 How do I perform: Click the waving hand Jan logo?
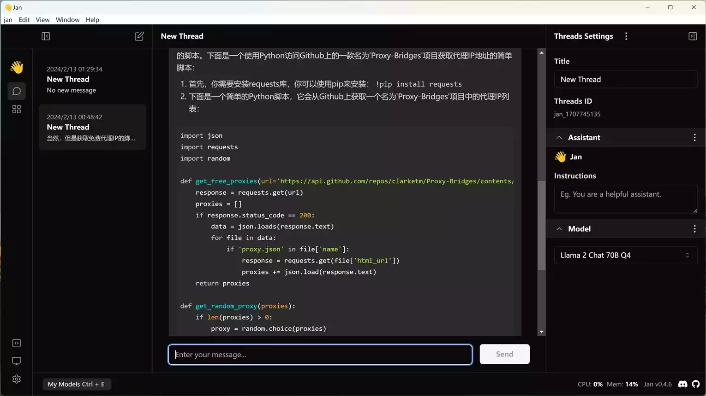17,67
